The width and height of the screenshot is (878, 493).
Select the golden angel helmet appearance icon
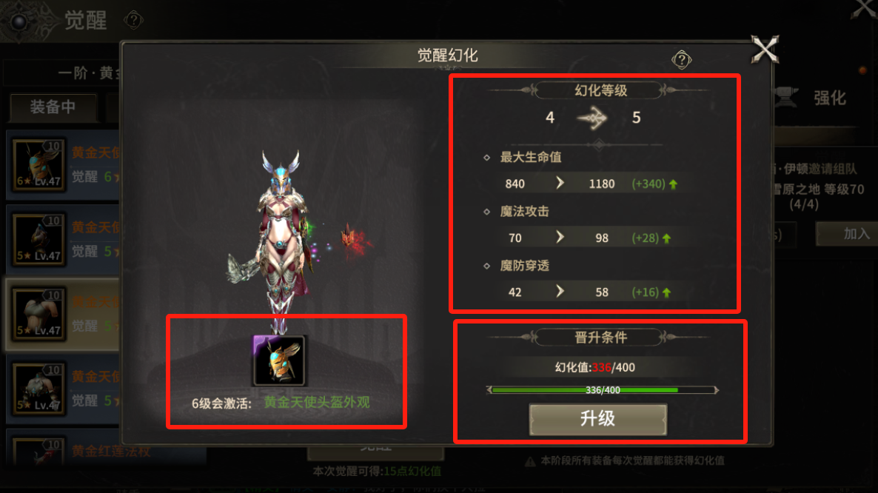(279, 360)
